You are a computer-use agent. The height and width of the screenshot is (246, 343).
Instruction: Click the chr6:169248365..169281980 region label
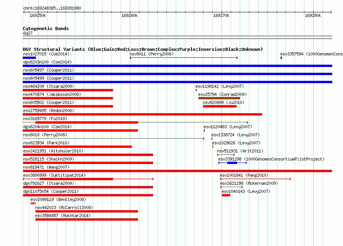52,8
